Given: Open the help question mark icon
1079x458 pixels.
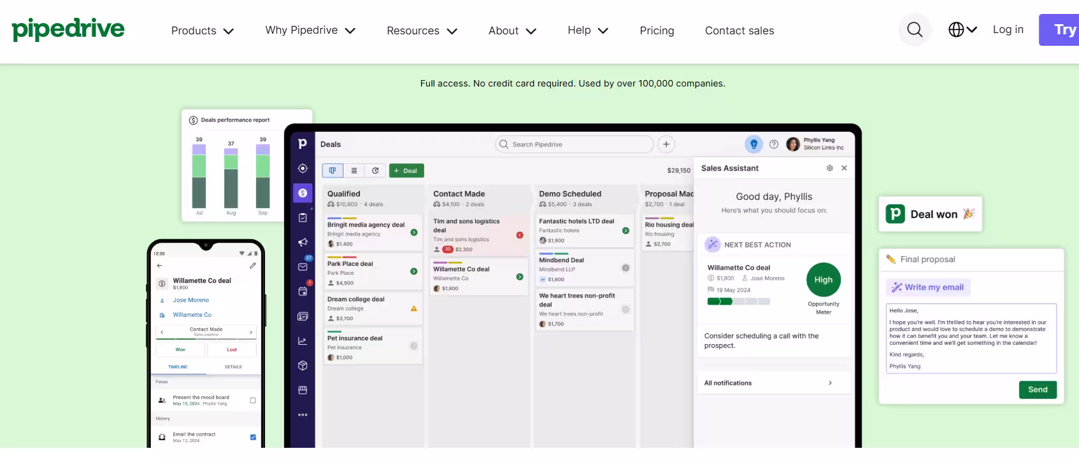Looking at the screenshot, I should 774,144.
